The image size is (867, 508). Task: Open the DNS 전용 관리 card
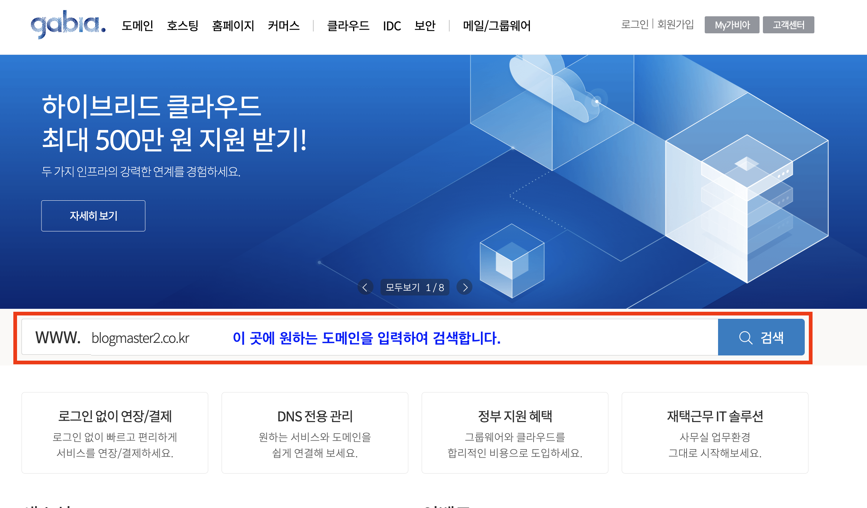(315, 432)
